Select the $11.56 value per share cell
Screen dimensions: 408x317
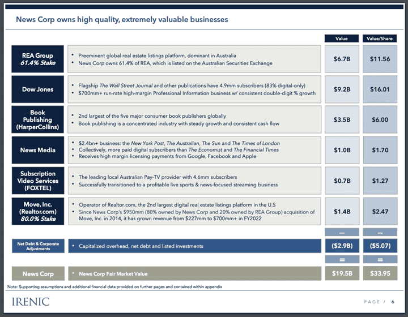(380, 59)
